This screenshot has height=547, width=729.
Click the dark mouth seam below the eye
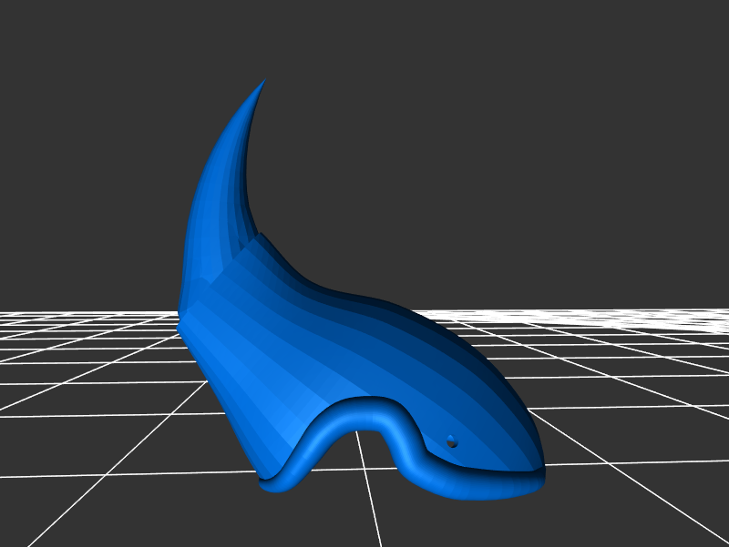(492, 472)
